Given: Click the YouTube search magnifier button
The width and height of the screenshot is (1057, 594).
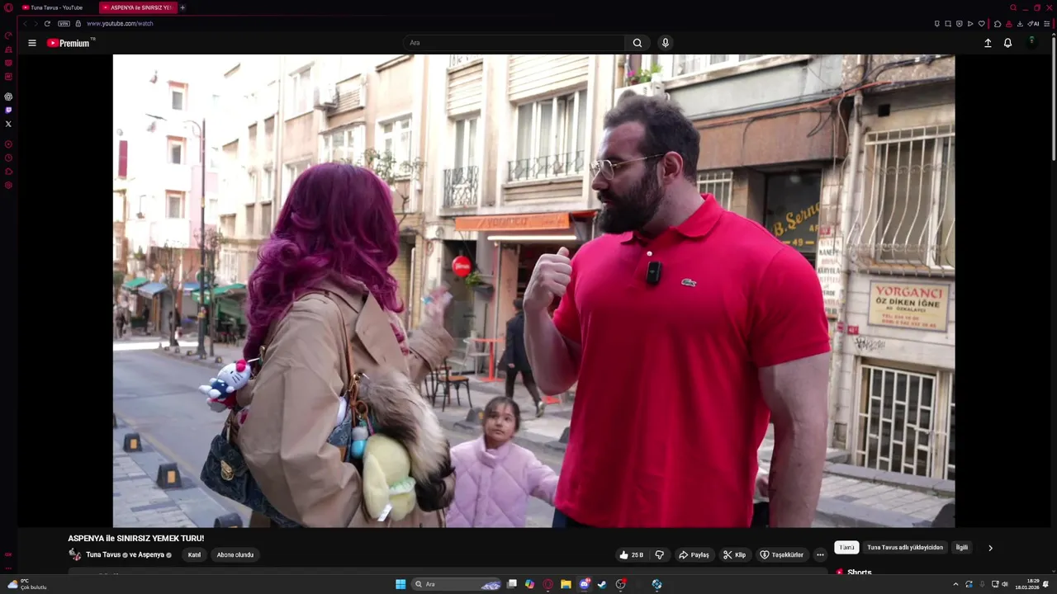Looking at the screenshot, I should point(638,43).
